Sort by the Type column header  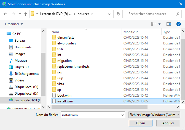[167, 32]
